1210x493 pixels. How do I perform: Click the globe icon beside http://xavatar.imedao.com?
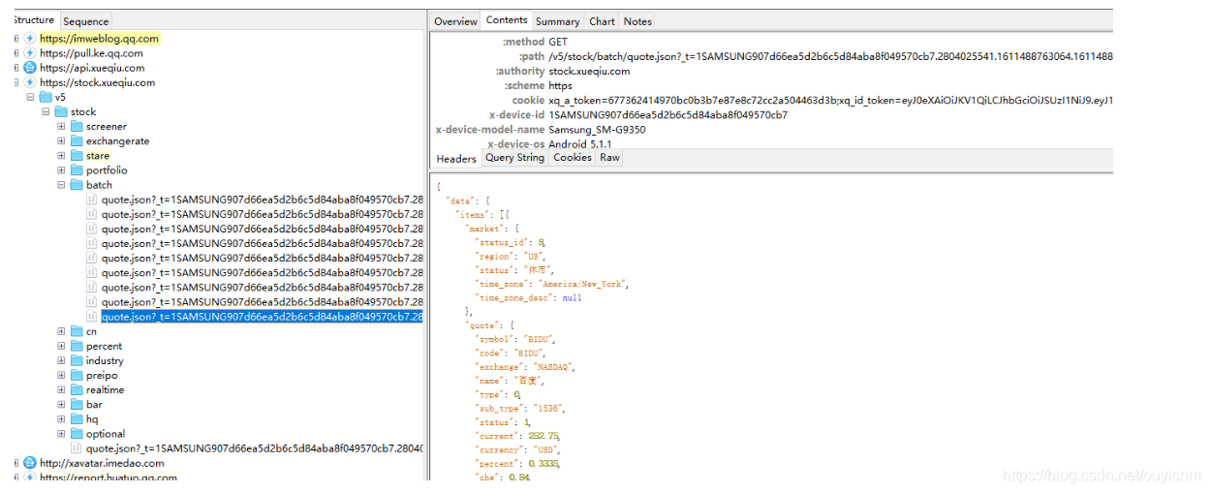pyautogui.click(x=30, y=463)
